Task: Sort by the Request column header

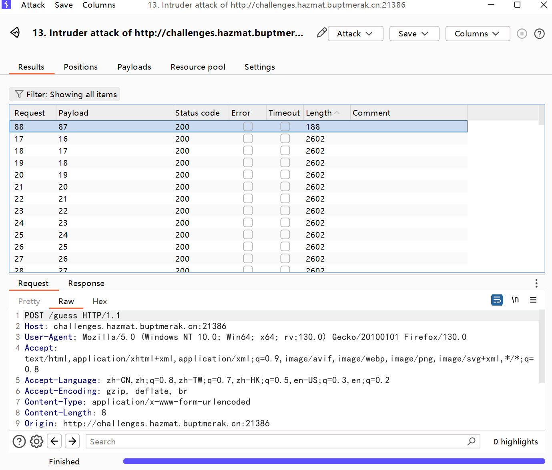Action: [x=32, y=113]
